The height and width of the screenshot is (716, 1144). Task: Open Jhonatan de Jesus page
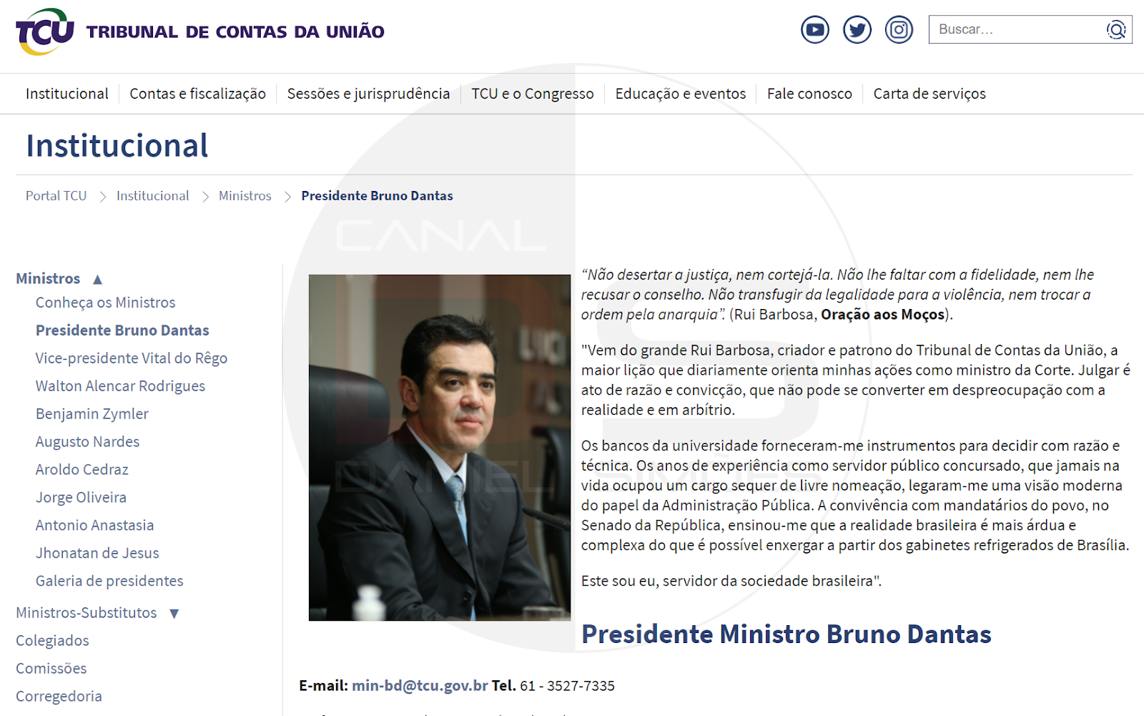[x=97, y=554]
